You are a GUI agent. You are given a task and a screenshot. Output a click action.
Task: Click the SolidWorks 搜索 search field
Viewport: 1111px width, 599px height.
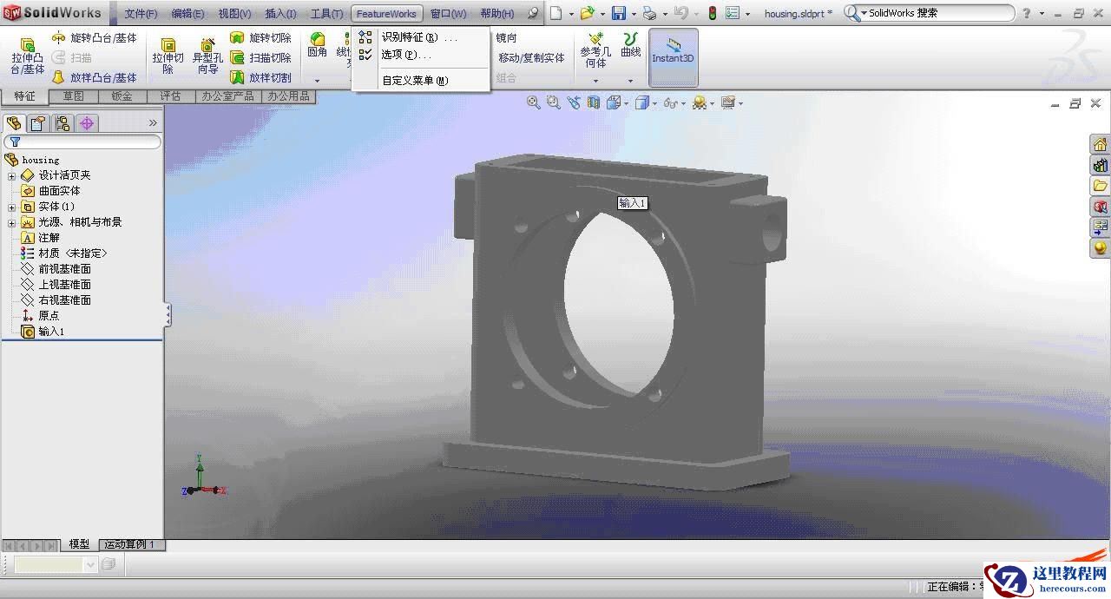coord(936,13)
